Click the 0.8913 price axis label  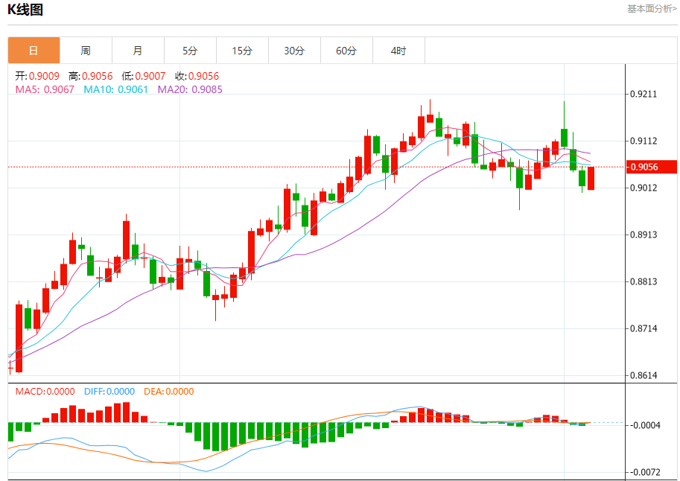point(644,235)
